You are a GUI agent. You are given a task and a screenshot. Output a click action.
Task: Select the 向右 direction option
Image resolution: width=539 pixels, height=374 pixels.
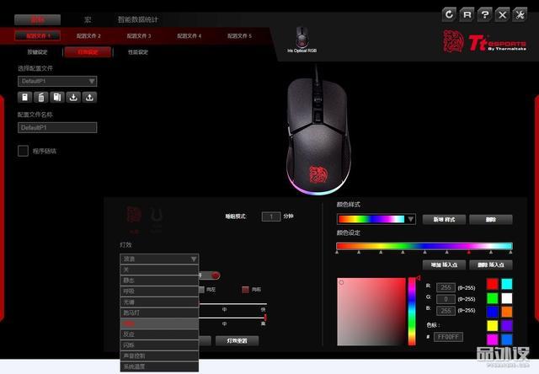point(246,289)
